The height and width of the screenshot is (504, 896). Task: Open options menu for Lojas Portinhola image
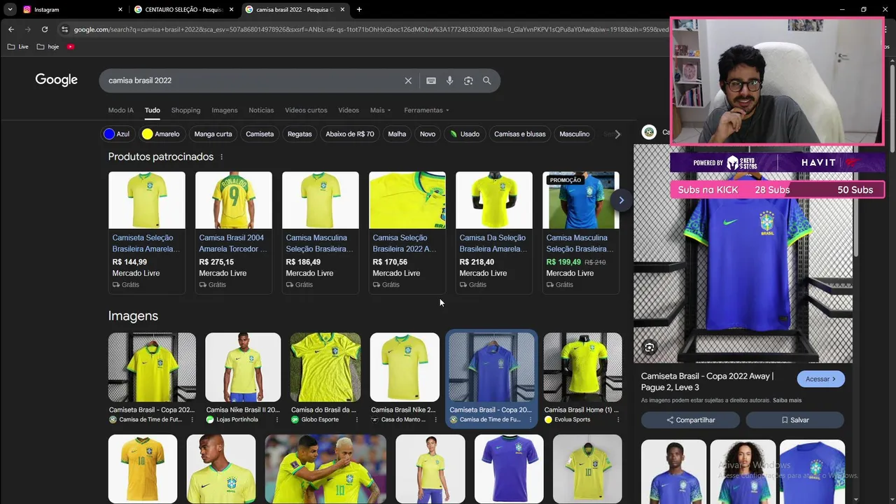pos(277,420)
